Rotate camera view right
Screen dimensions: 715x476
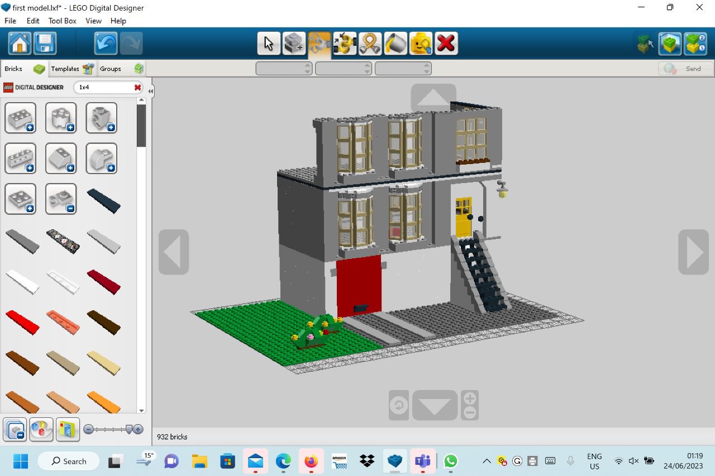pos(693,252)
